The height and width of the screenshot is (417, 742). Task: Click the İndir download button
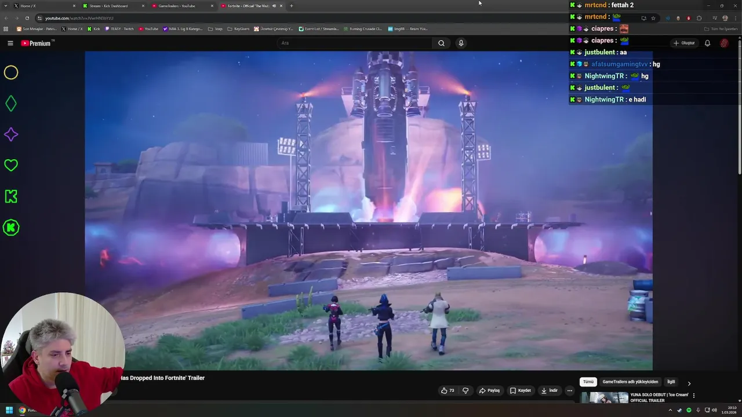pyautogui.click(x=550, y=390)
